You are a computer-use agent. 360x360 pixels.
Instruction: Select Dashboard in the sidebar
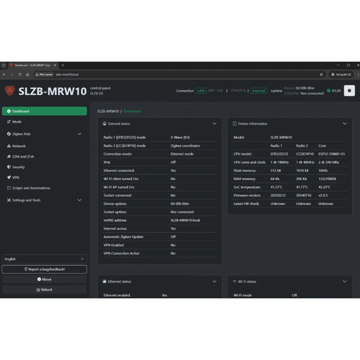tap(44, 111)
